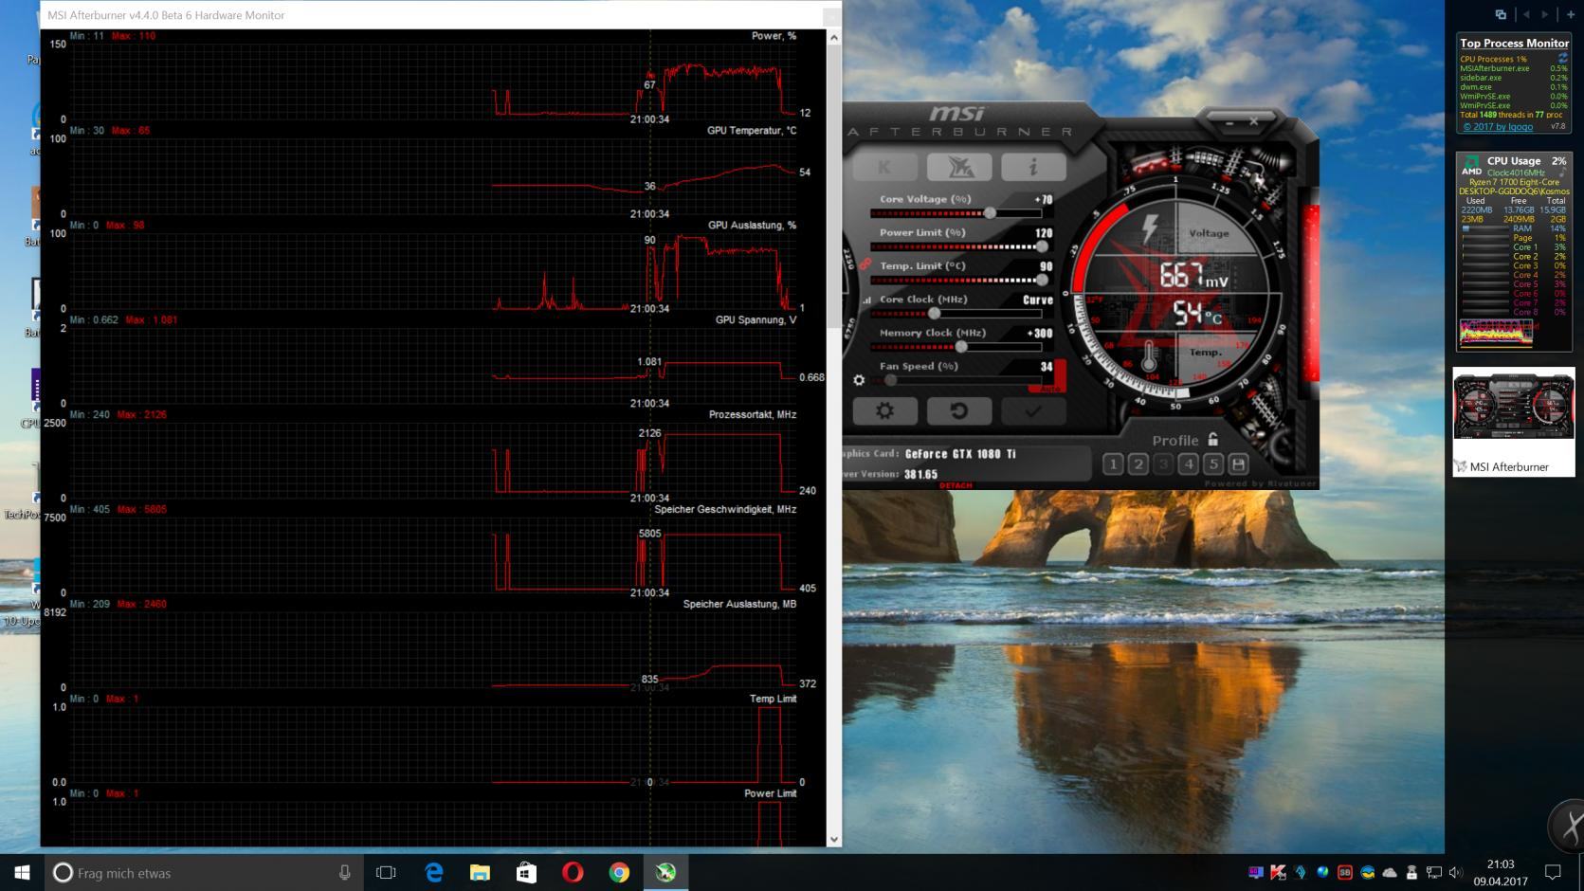Click the AMD logo in CPU Usage gadget
Image resolution: width=1584 pixels, height=891 pixels.
tap(1470, 166)
